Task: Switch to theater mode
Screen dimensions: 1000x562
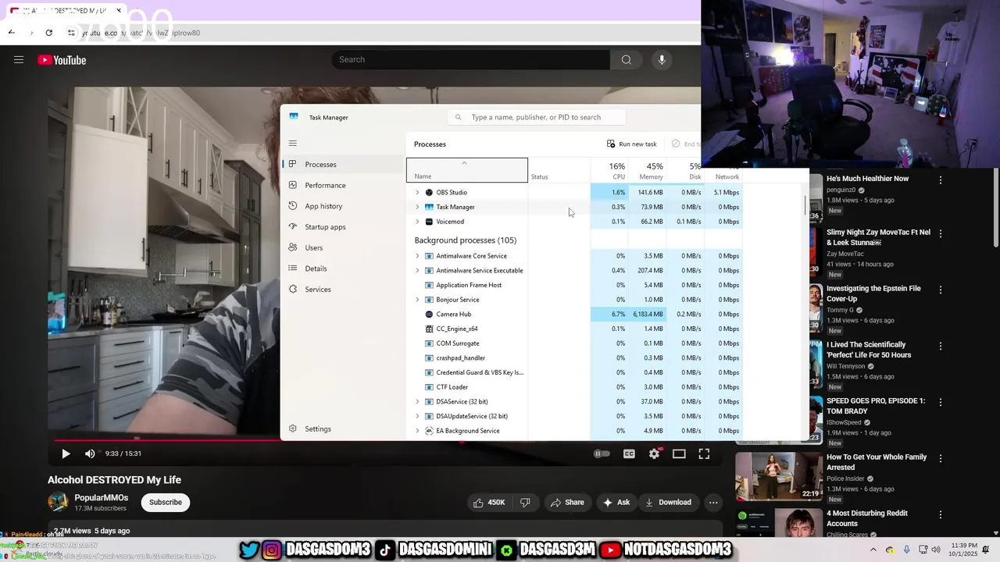Action: (679, 454)
